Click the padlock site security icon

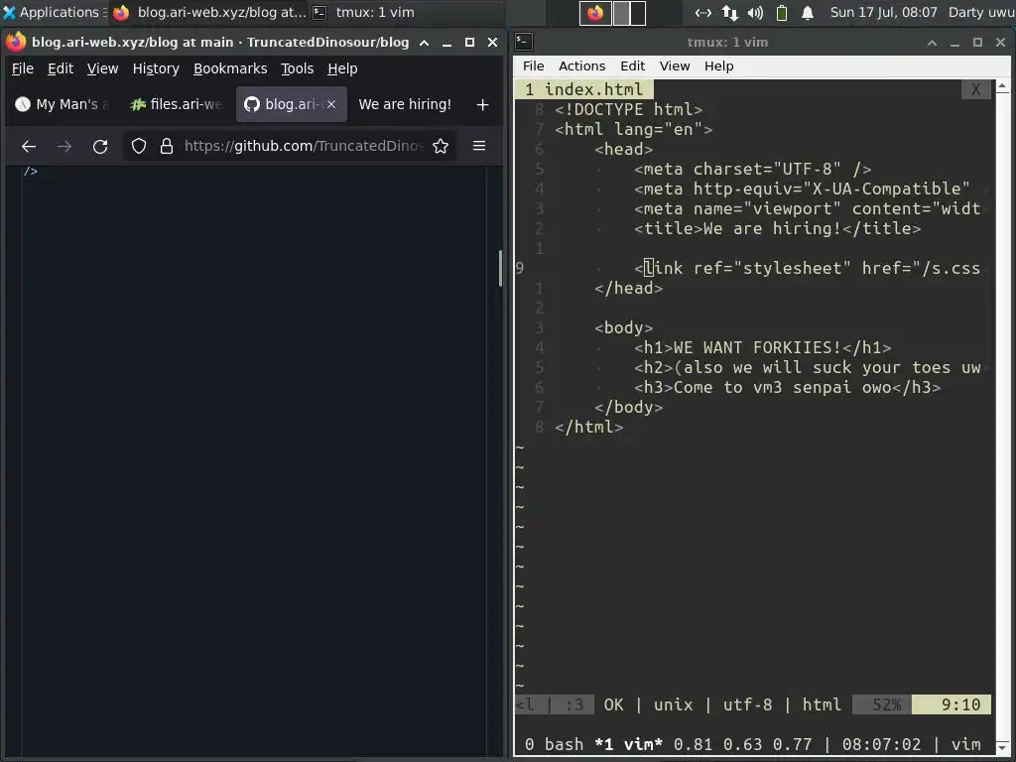pyautogui.click(x=167, y=147)
